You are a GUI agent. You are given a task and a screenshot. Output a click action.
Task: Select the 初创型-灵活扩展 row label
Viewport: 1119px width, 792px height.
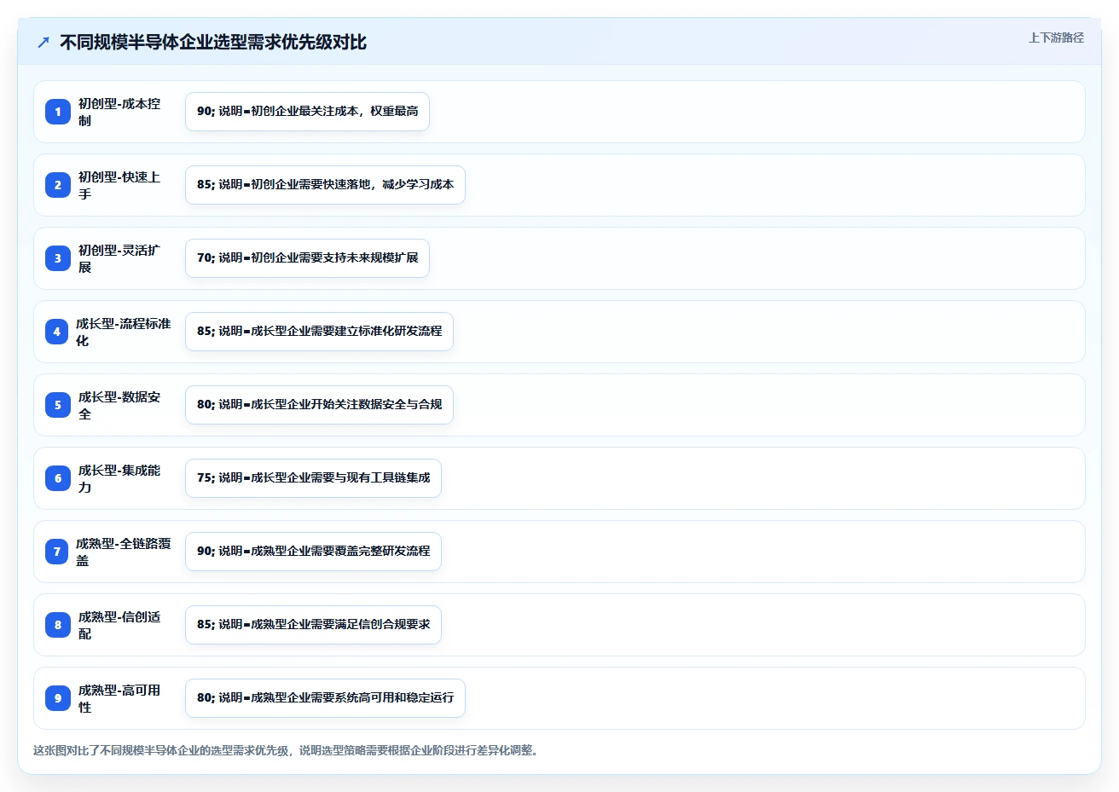coord(119,258)
